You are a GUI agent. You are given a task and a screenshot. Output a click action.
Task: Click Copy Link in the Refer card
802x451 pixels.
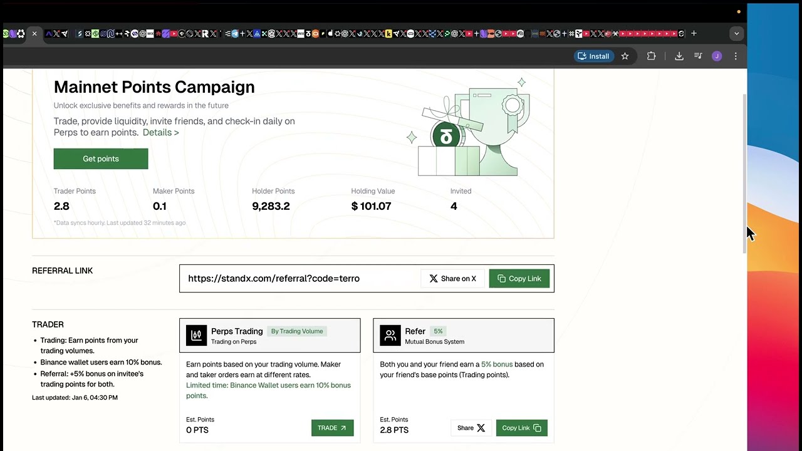pyautogui.click(x=522, y=428)
